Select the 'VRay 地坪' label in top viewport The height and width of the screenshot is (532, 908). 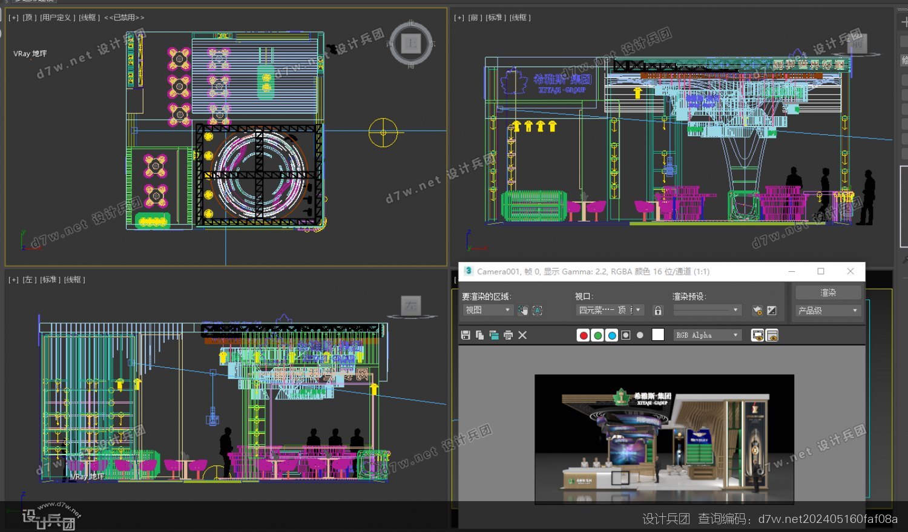coord(30,54)
